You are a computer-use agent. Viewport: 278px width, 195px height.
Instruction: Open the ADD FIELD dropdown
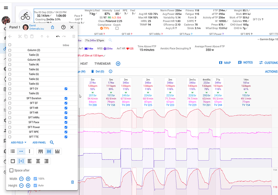pos(19,142)
